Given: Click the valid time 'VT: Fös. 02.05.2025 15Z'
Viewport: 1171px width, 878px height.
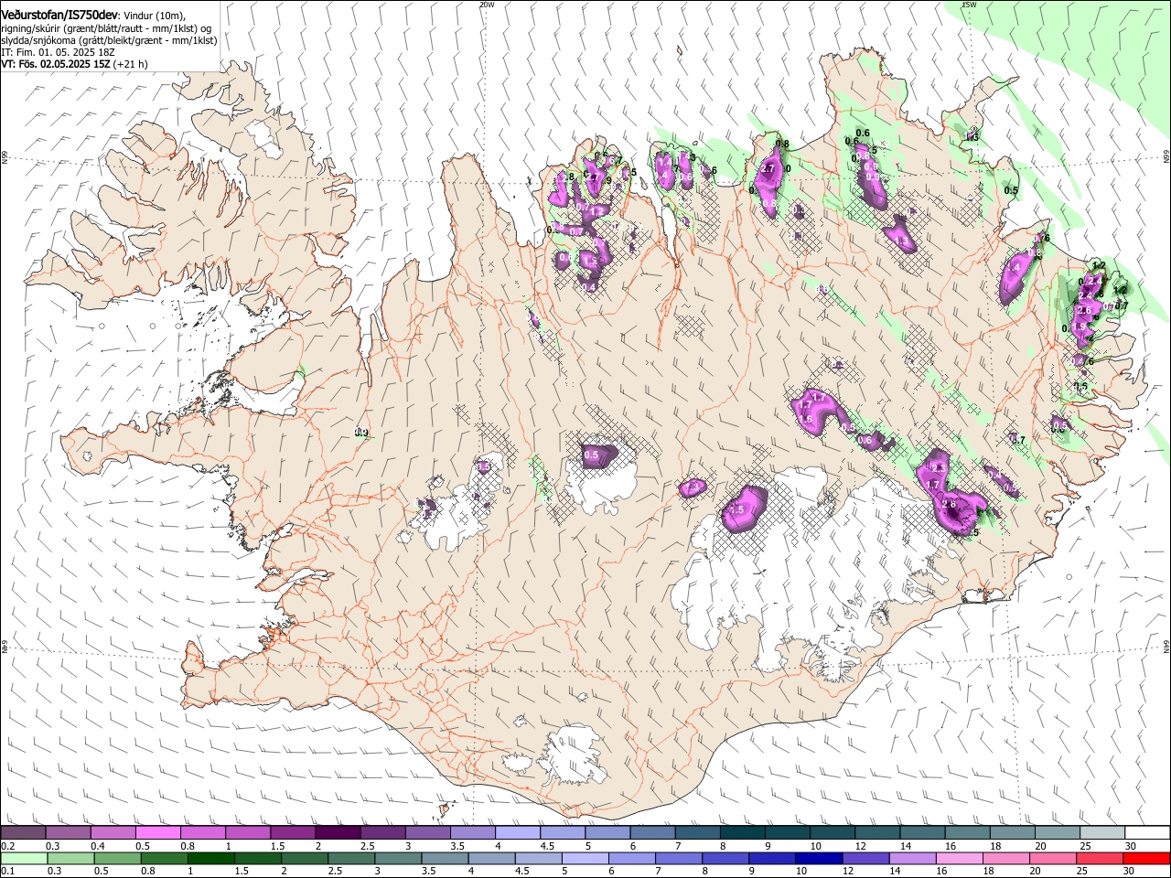Looking at the screenshot, I should [x=56, y=64].
